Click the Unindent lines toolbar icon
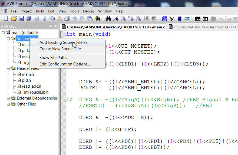 [x=154, y=19]
